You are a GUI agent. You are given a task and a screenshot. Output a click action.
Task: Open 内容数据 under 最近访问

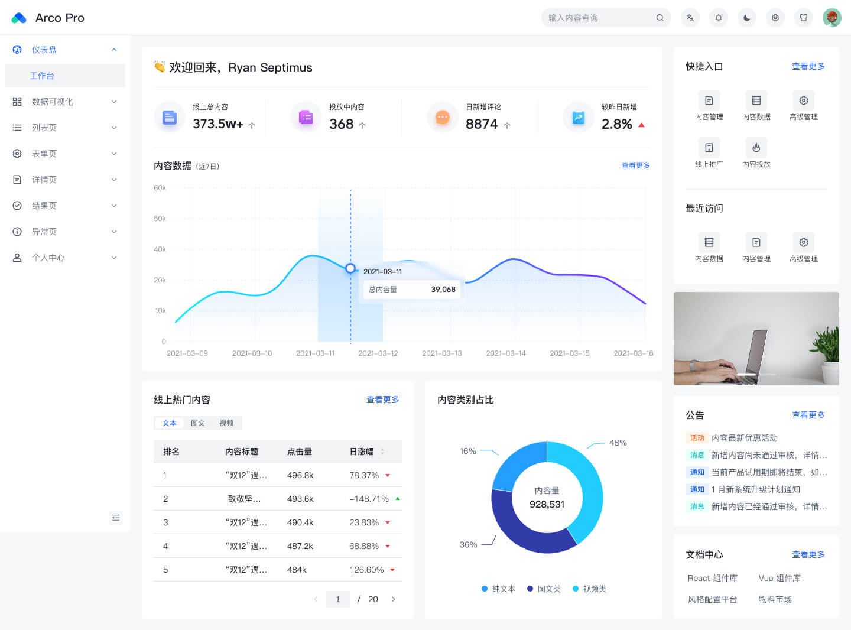(709, 248)
